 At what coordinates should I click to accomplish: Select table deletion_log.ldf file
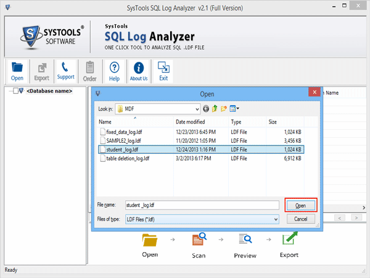click(x=128, y=158)
